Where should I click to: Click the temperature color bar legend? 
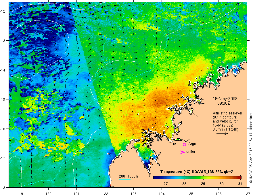click(197, 178)
